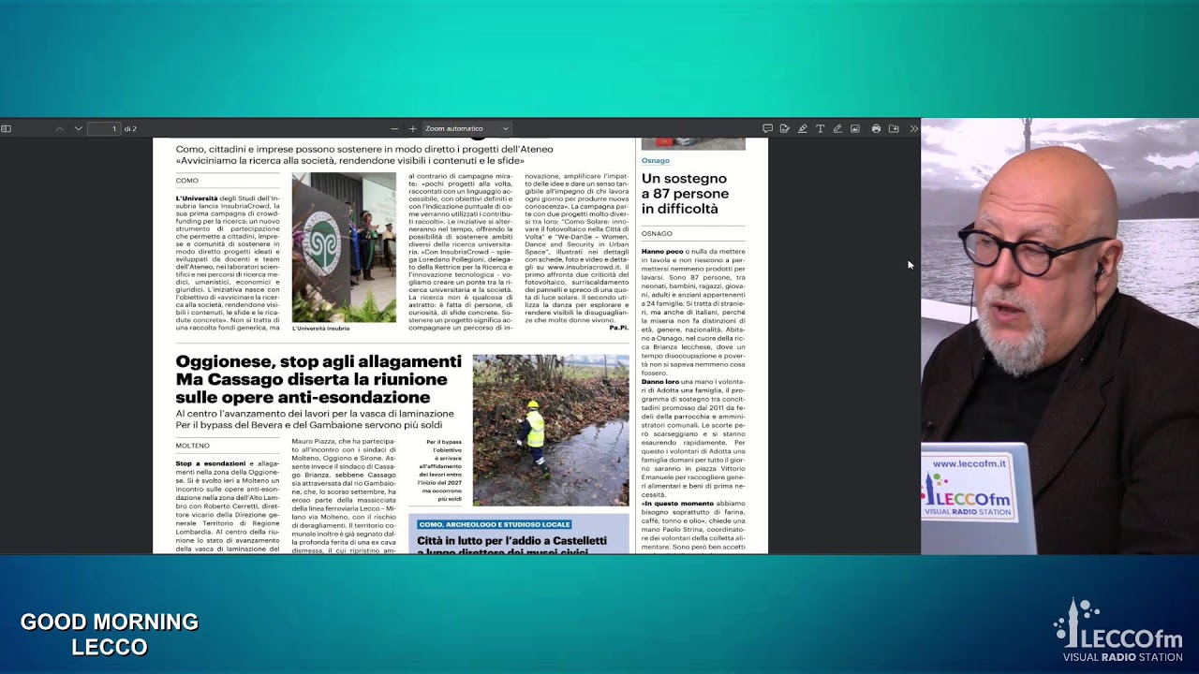This screenshot has height=674, width=1199.
Task: Click the 'MOLTENO' dateline
Action: coord(193,446)
